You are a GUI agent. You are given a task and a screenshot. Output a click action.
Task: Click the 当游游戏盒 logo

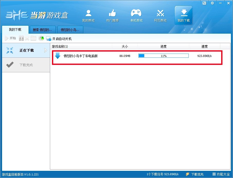pos(37,15)
